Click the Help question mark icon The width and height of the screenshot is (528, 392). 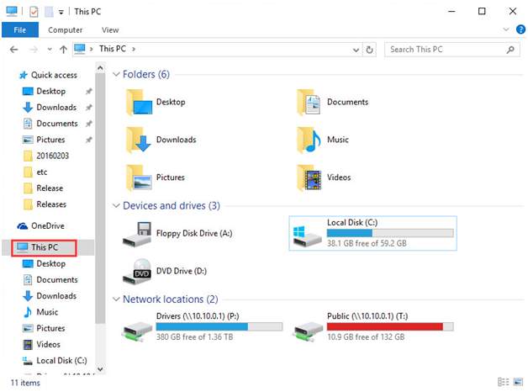tap(520, 29)
